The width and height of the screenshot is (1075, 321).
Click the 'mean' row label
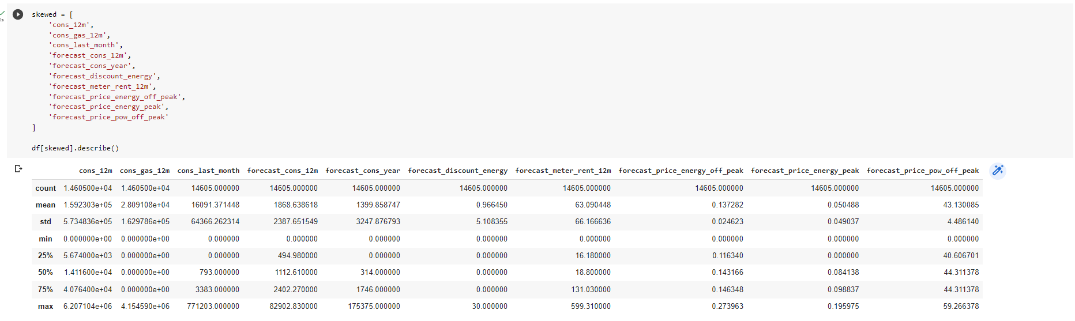(x=46, y=205)
